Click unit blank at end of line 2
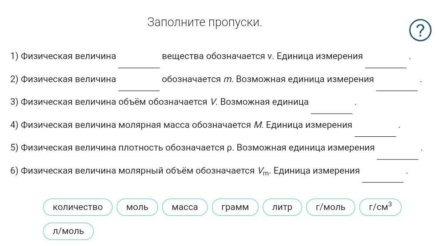 click(397, 82)
